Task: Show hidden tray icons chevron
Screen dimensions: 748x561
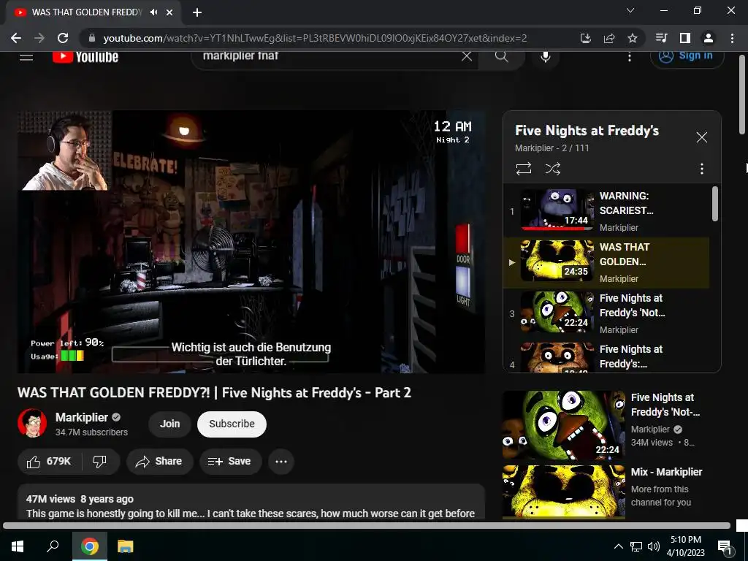Action: [618, 546]
